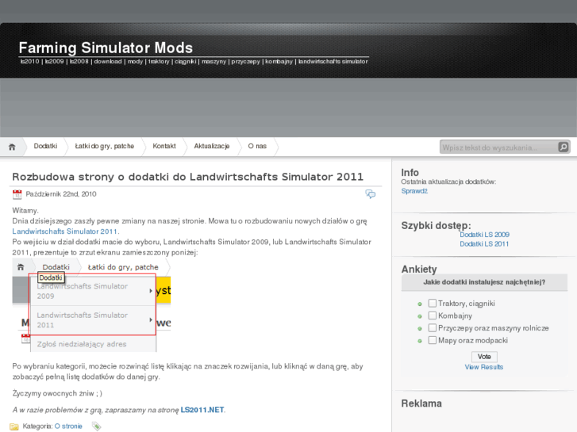The width and height of the screenshot is (577, 432).
Task: Click the calendar icon next to post date
Action: [17, 194]
